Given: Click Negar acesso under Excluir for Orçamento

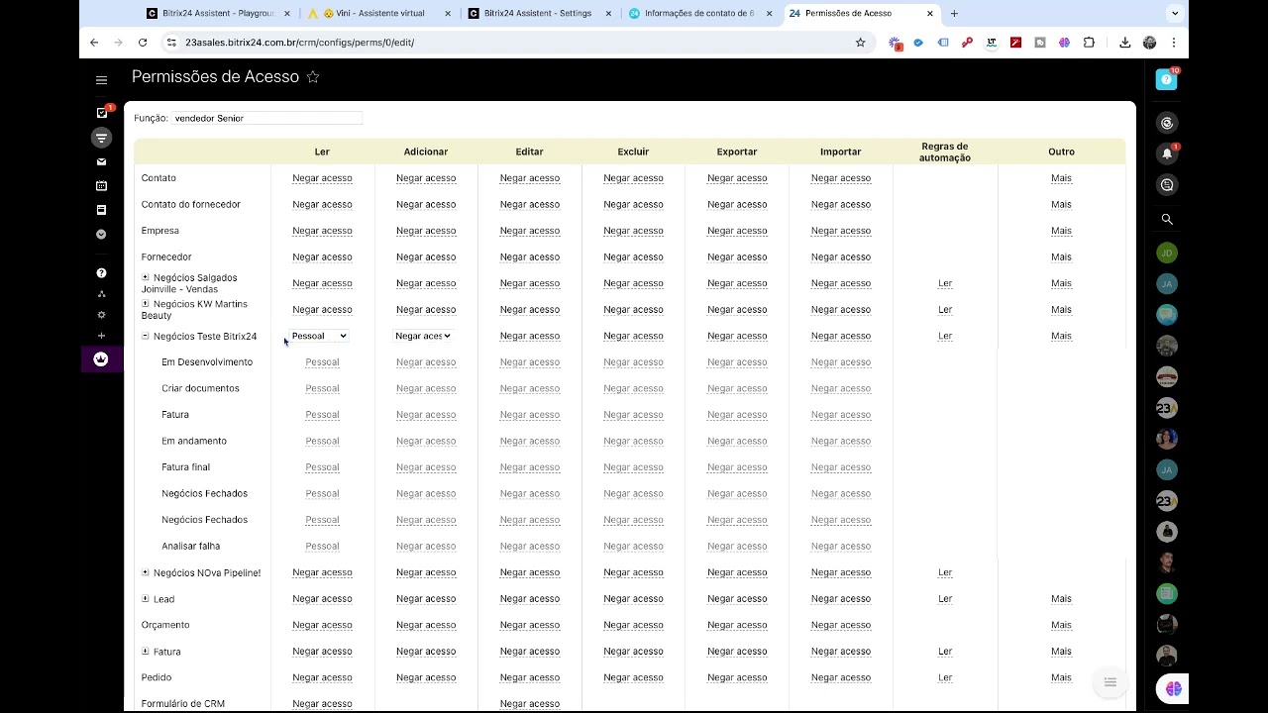Looking at the screenshot, I should pyautogui.click(x=633, y=625).
